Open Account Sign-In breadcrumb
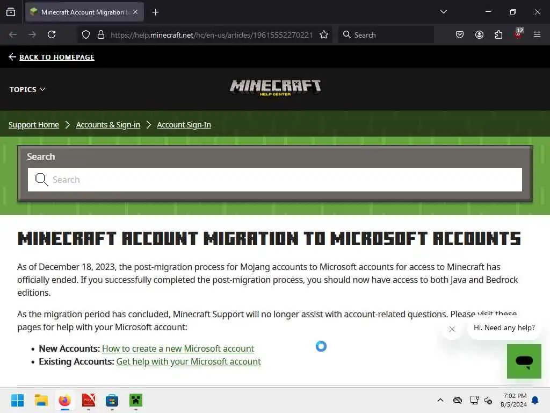550x413 pixels. 184,125
